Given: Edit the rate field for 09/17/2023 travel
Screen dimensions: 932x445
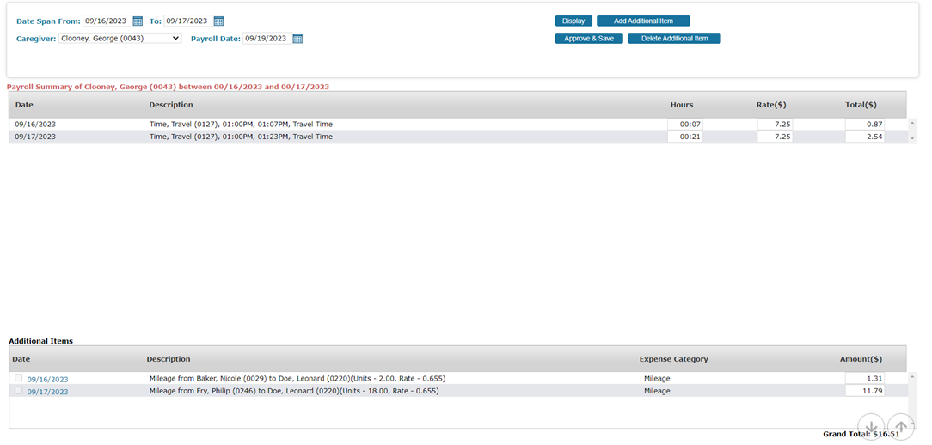Looking at the screenshot, I should (x=774, y=137).
